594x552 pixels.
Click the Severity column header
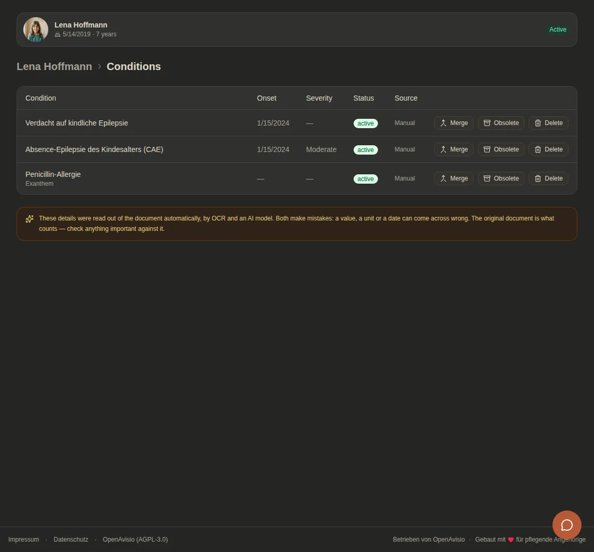click(319, 98)
